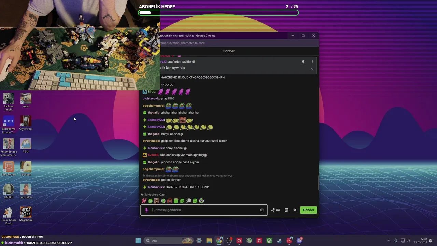Click the pin icon on pinned message
The image size is (437, 246).
[x=303, y=62]
